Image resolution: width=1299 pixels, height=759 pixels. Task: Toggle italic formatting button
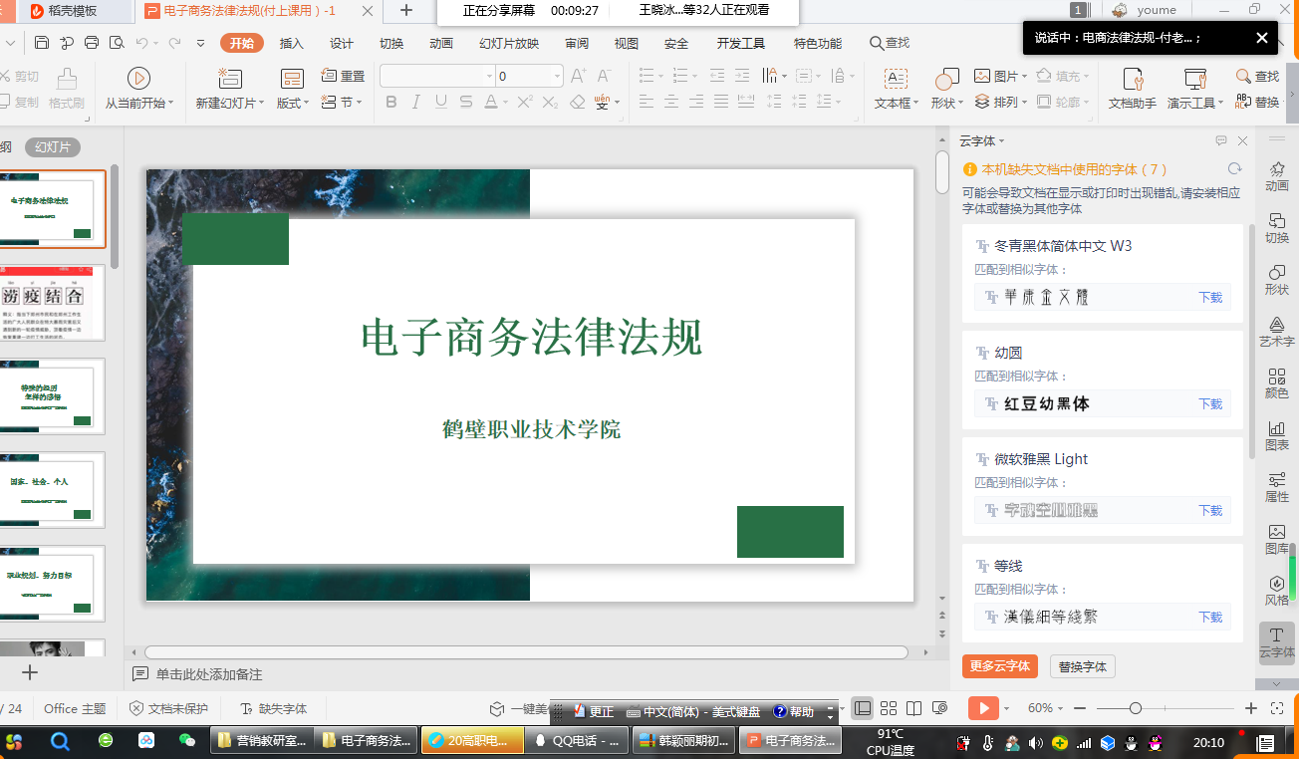415,102
